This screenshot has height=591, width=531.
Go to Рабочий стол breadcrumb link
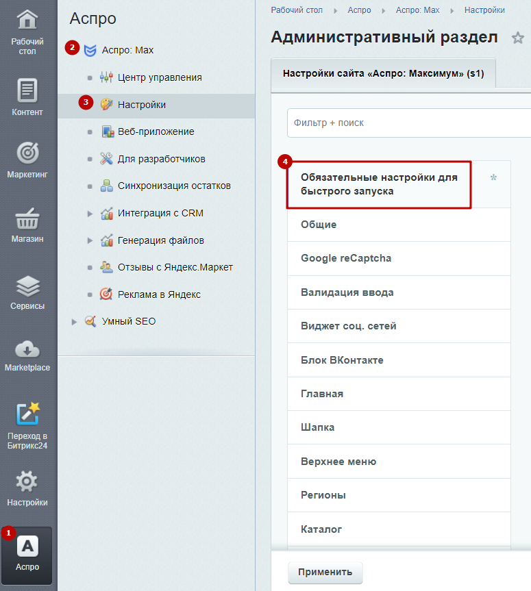(297, 10)
